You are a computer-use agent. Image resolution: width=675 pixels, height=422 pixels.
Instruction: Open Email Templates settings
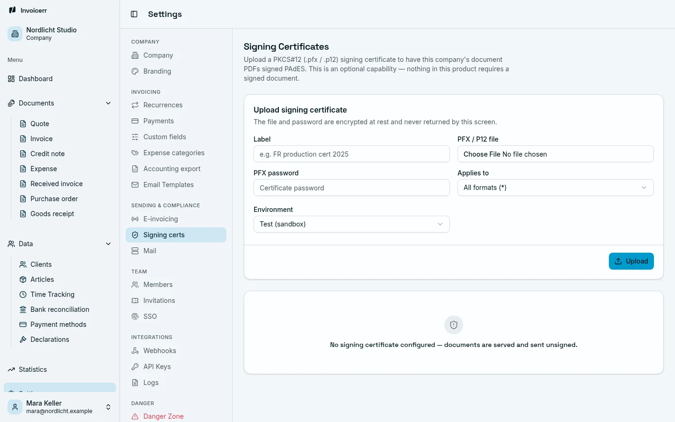(x=176, y=185)
